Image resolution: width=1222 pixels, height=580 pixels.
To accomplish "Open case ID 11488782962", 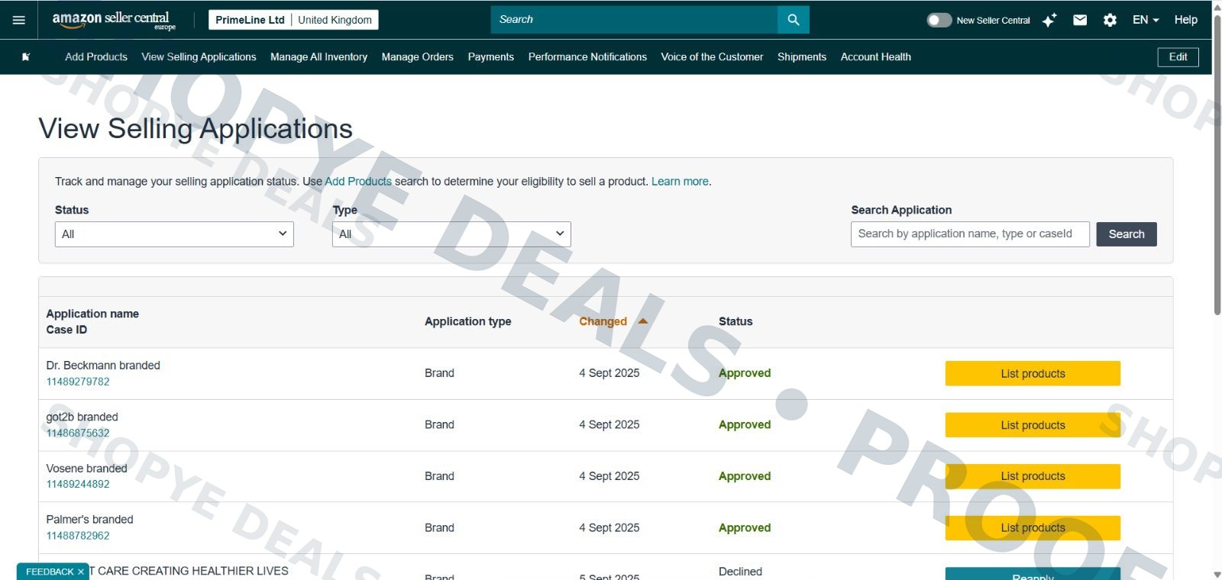I will tap(78, 536).
